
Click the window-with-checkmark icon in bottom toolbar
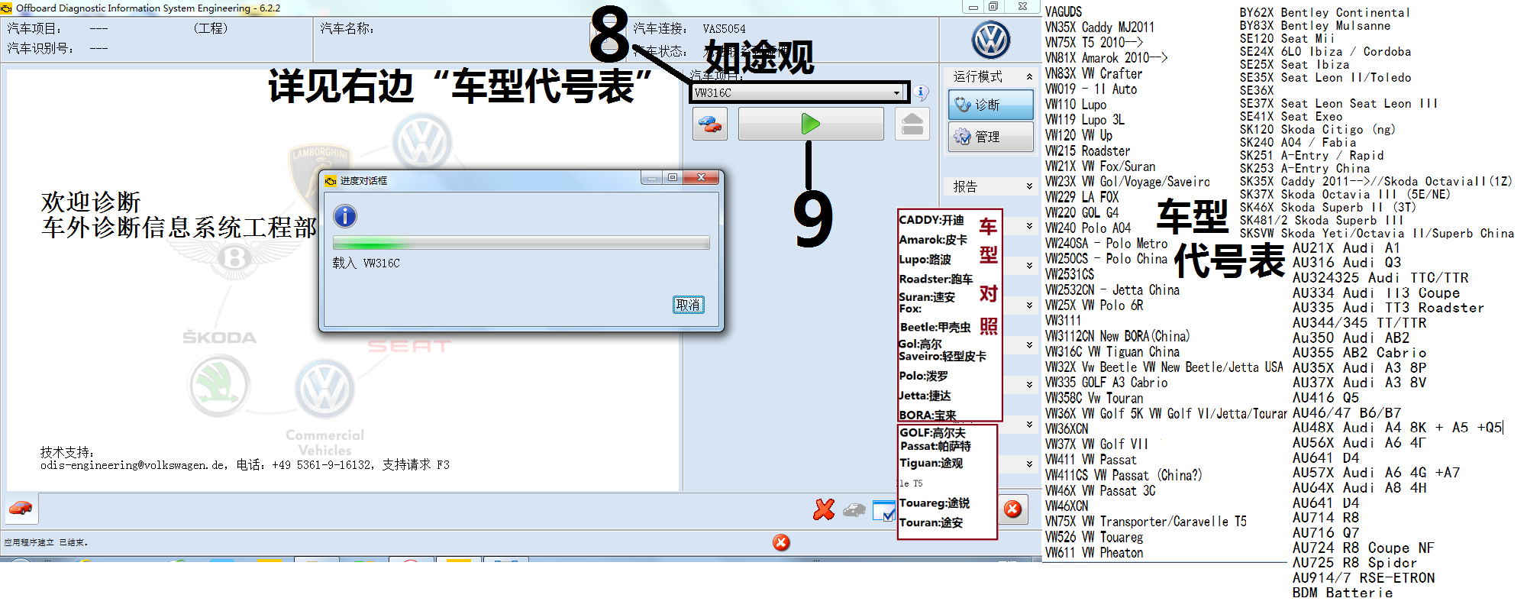(883, 510)
